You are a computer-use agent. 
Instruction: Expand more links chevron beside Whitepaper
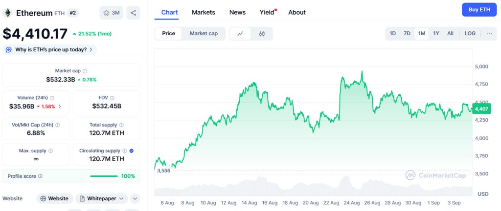click(135, 199)
